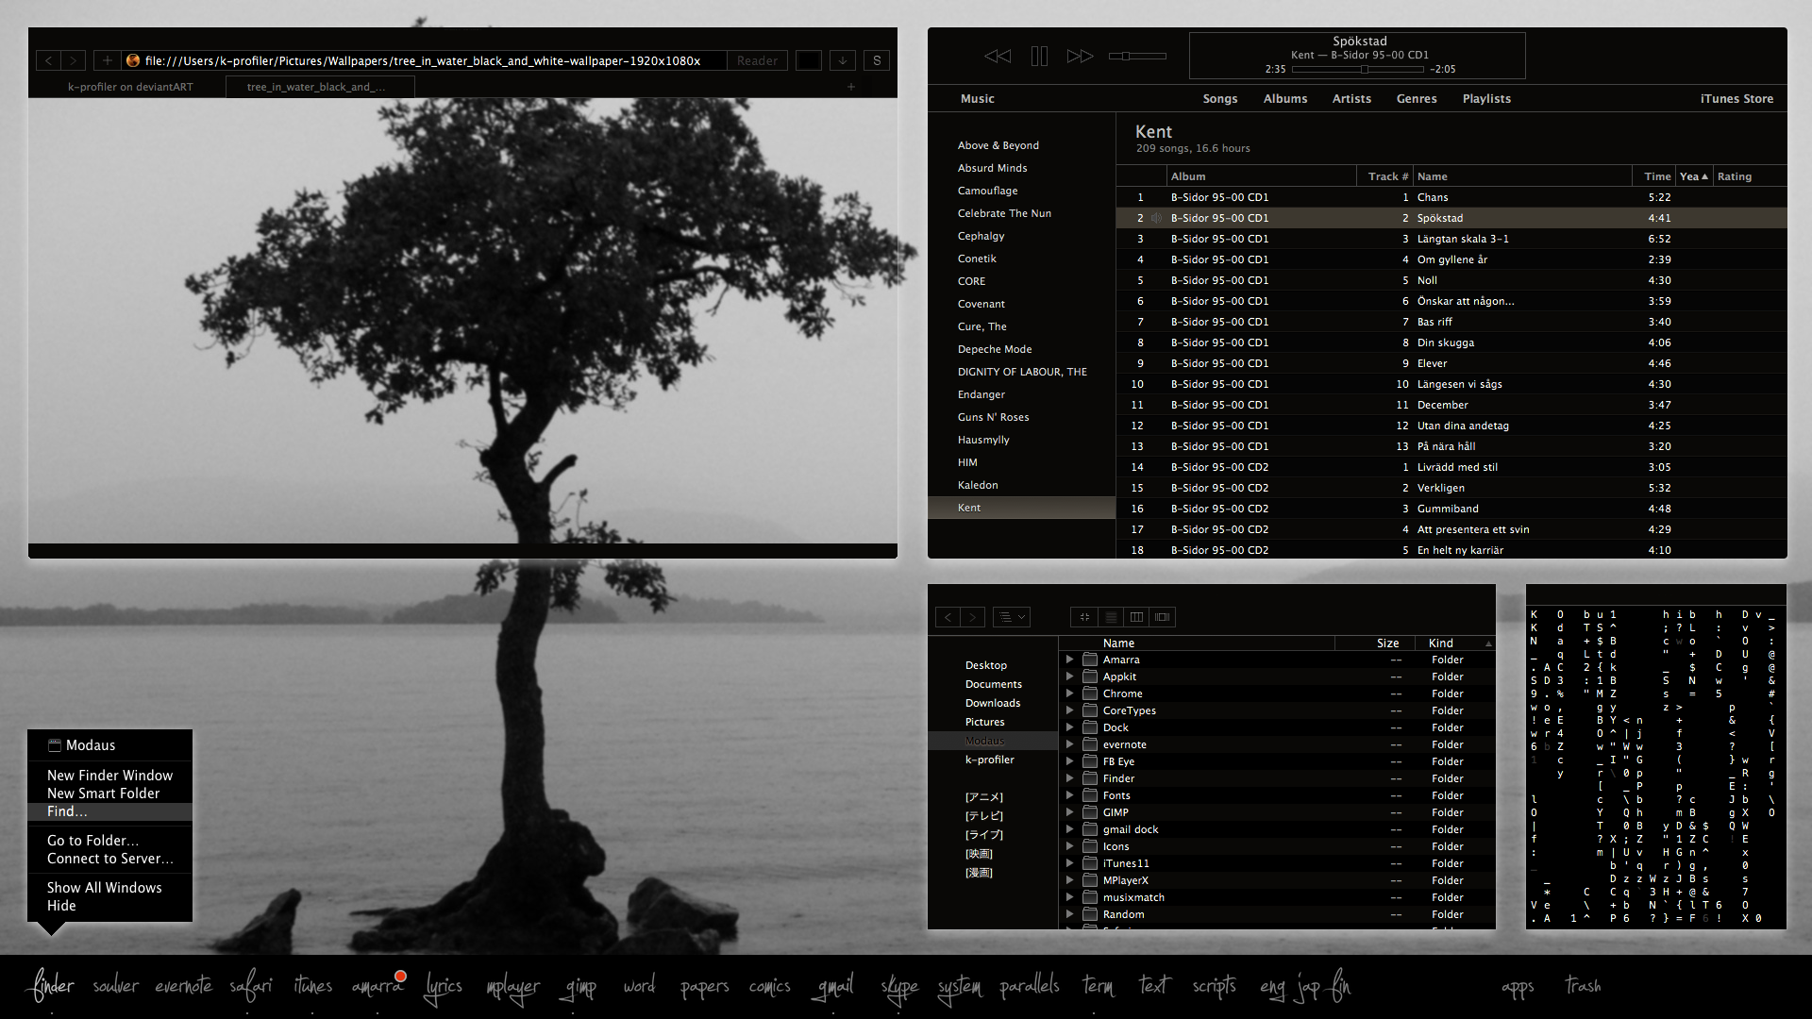Go forward in the Finder window
This screenshot has width=1812, height=1019.
coord(972,617)
